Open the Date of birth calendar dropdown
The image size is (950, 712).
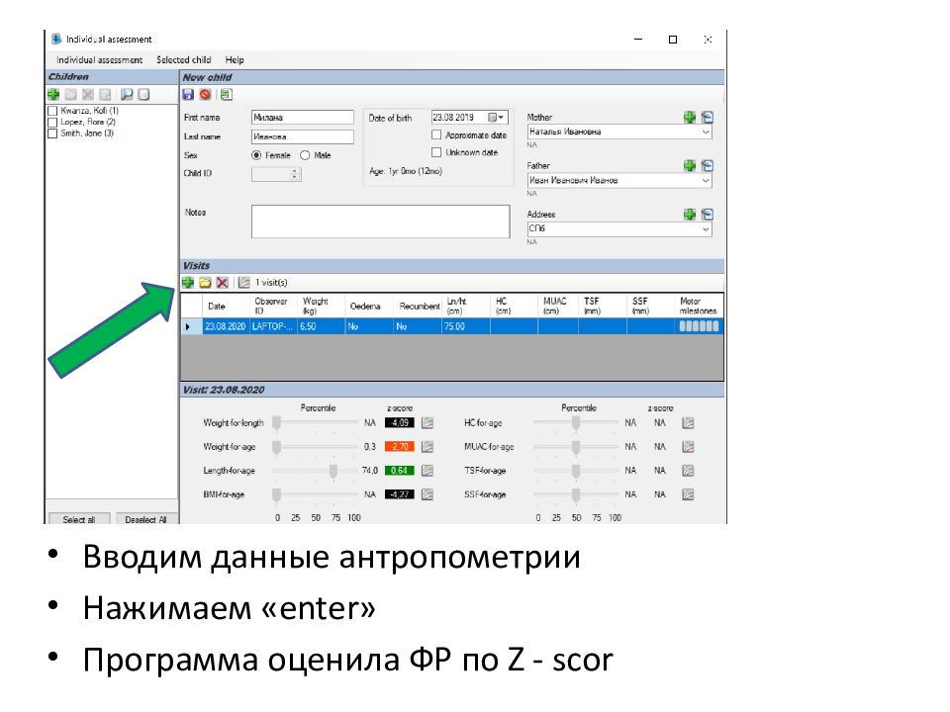[496, 118]
